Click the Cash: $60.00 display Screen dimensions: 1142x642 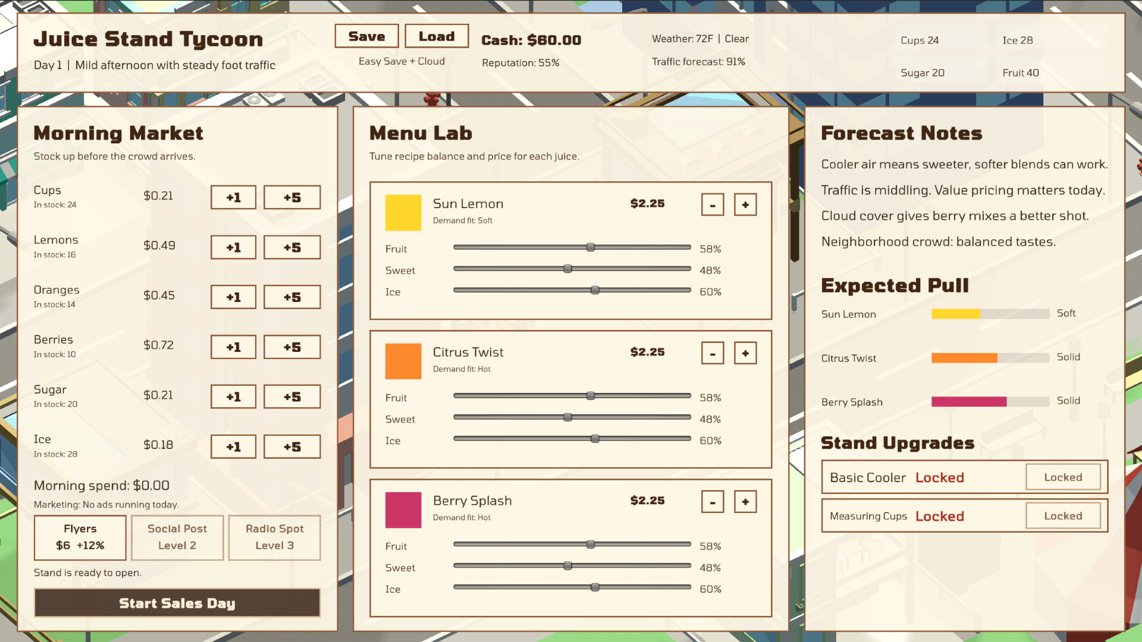pos(531,40)
